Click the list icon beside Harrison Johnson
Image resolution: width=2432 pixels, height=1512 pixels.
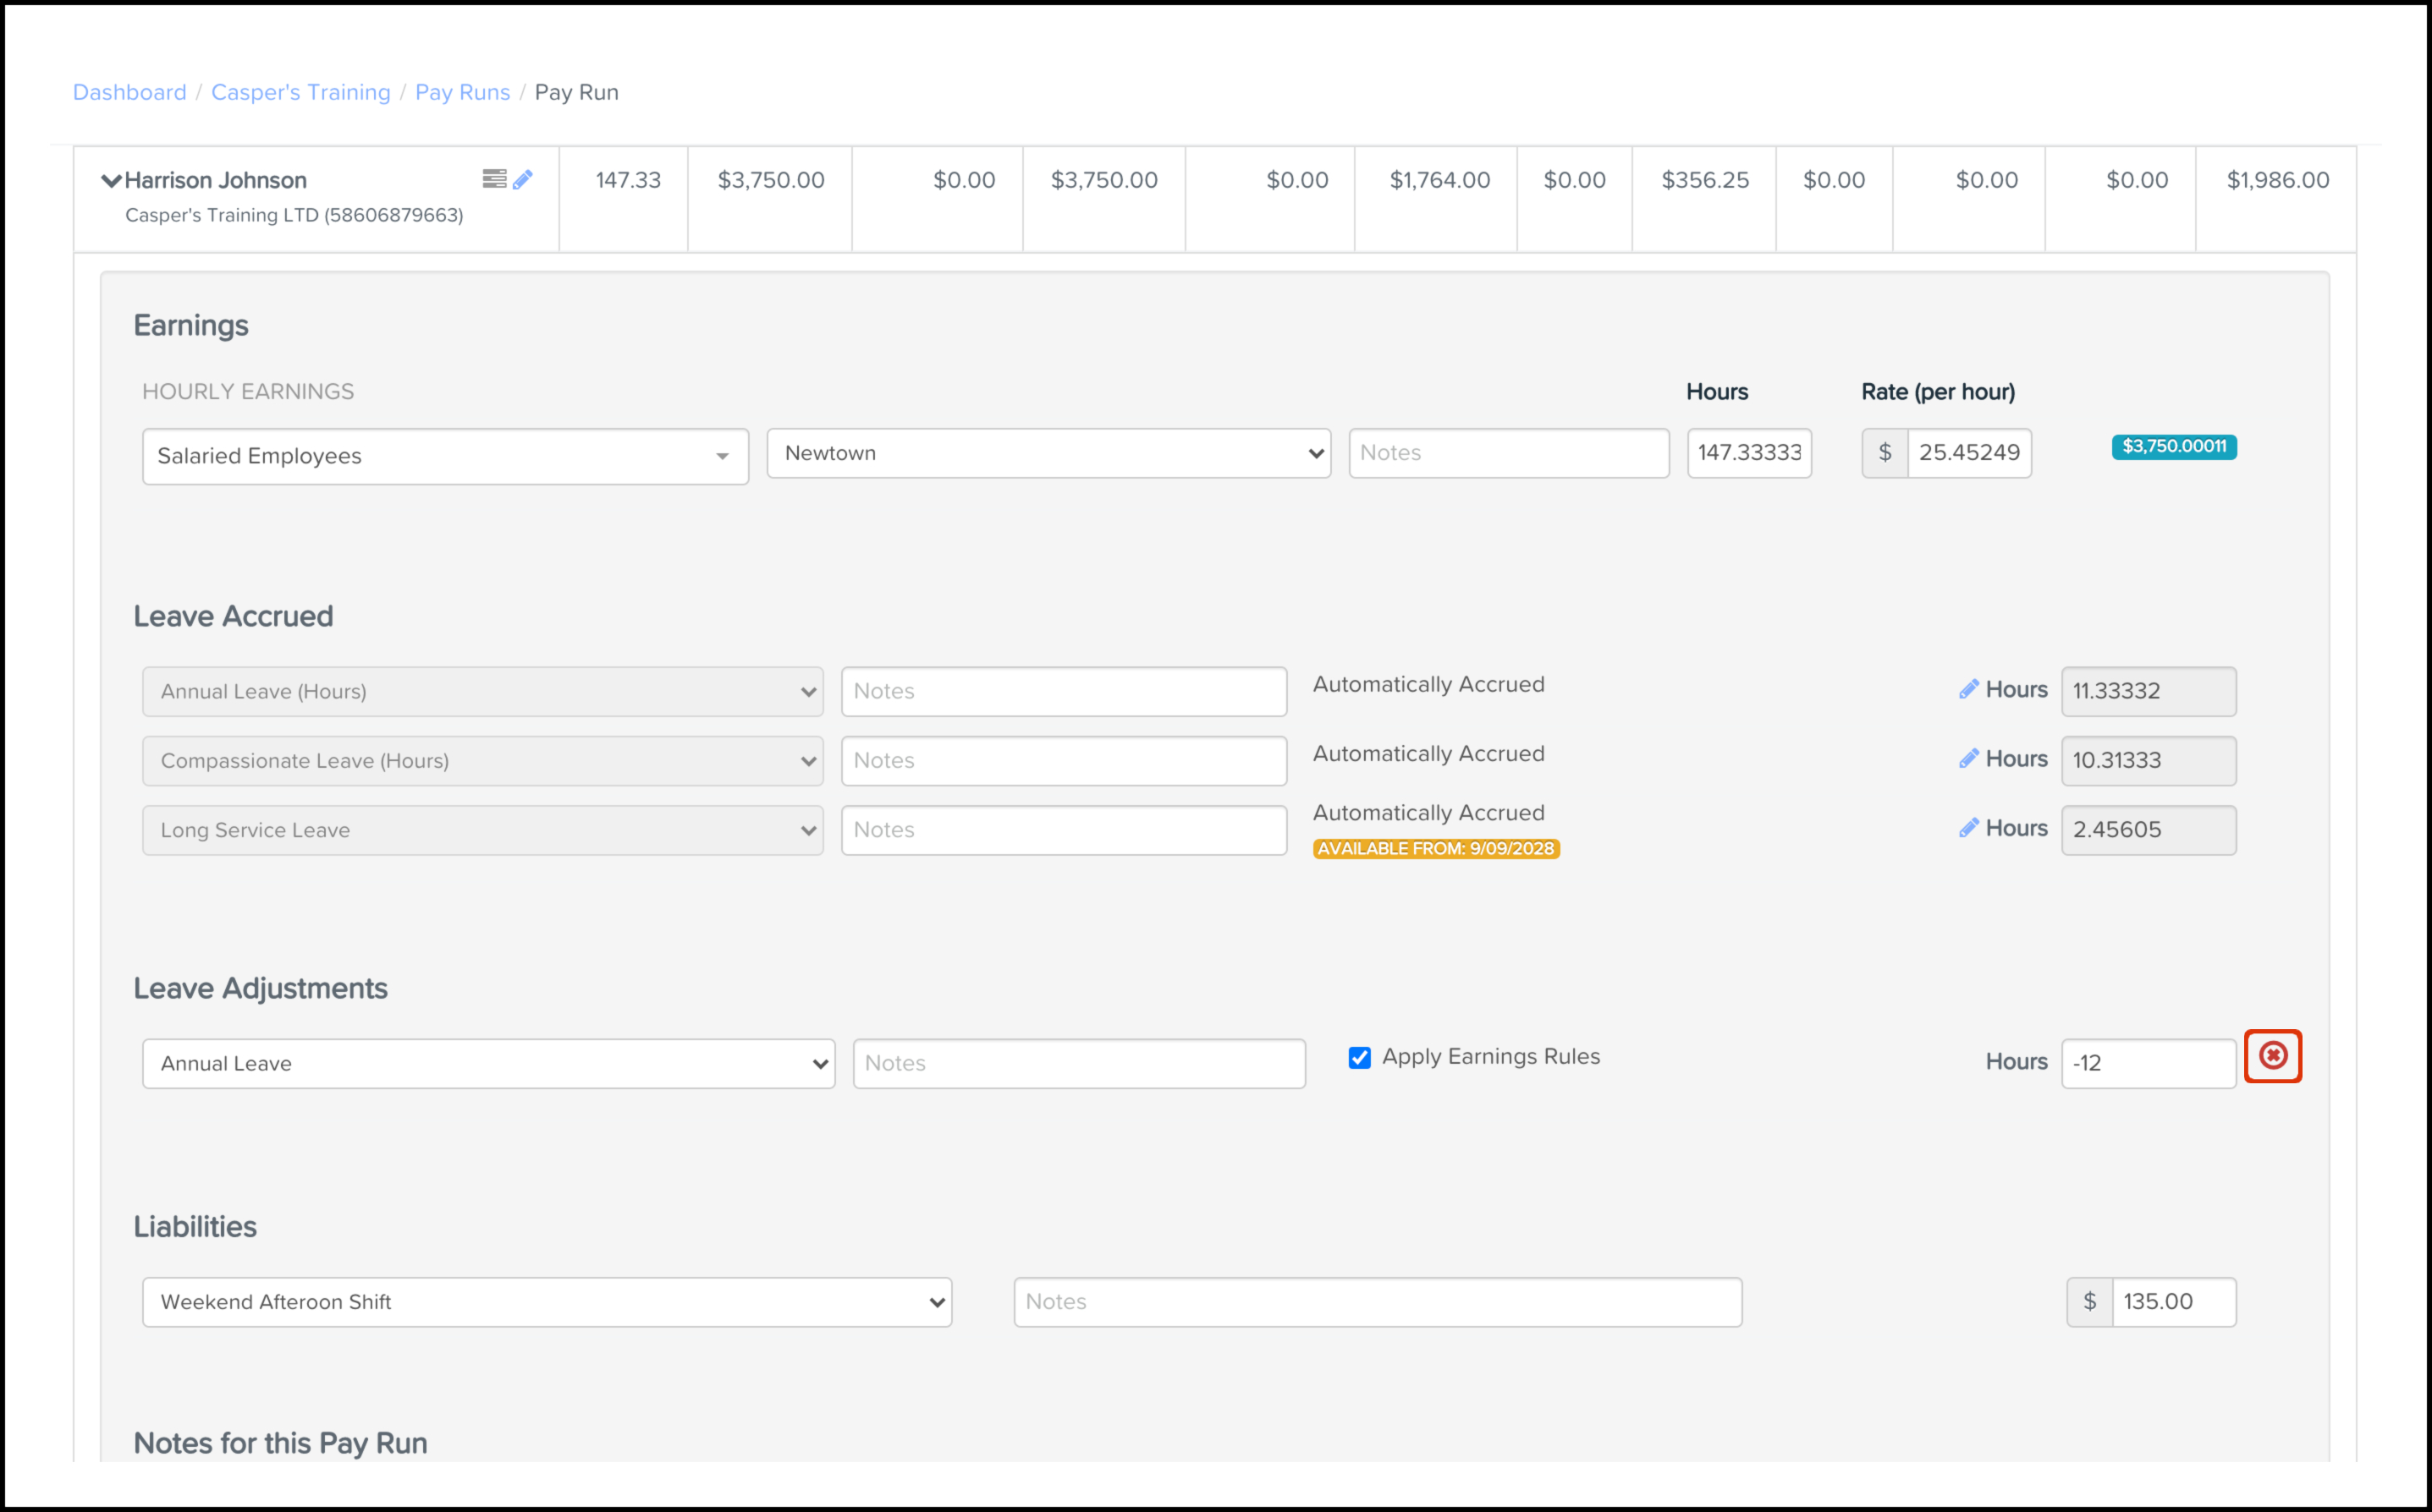(x=494, y=179)
